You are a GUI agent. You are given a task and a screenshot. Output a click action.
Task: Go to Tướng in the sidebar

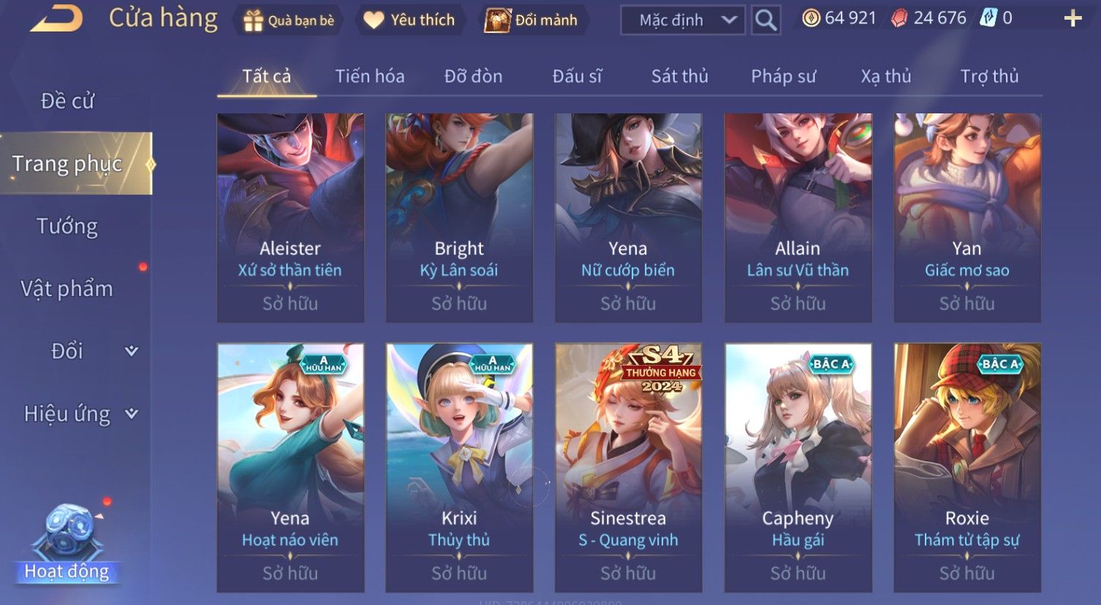(67, 226)
